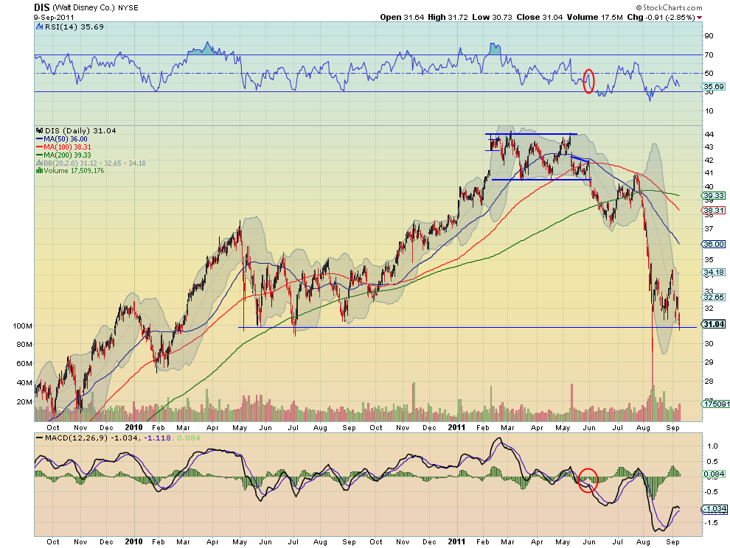The height and width of the screenshot is (548, 730).
Task: Click the candlestick icon before DIS (Daily)
Action: click(40, 130)
